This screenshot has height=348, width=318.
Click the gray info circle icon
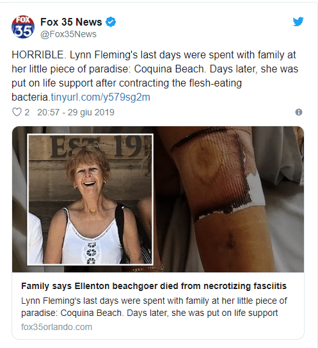pos(299,112)
